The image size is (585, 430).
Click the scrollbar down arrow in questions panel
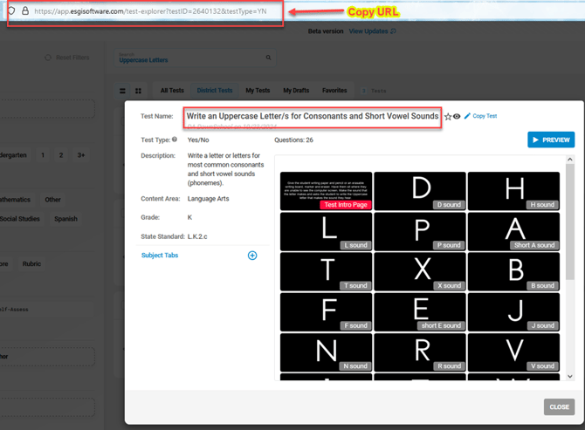570,376
